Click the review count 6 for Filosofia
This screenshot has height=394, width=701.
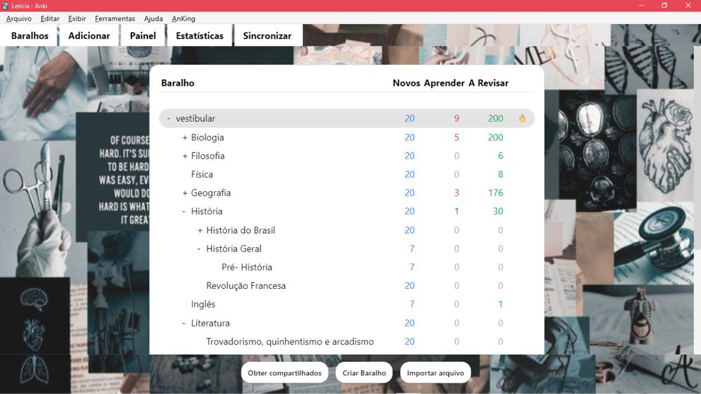coord(501,156)
